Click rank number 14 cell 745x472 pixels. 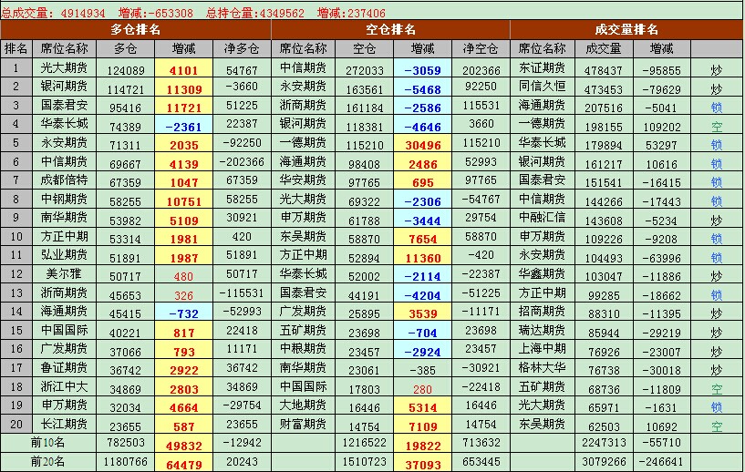tap(16, 312)
